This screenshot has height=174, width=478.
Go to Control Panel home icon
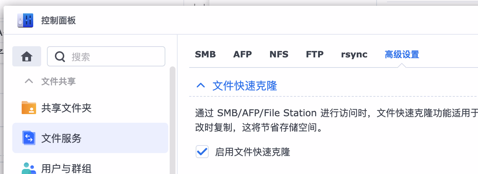pos(27,56)
